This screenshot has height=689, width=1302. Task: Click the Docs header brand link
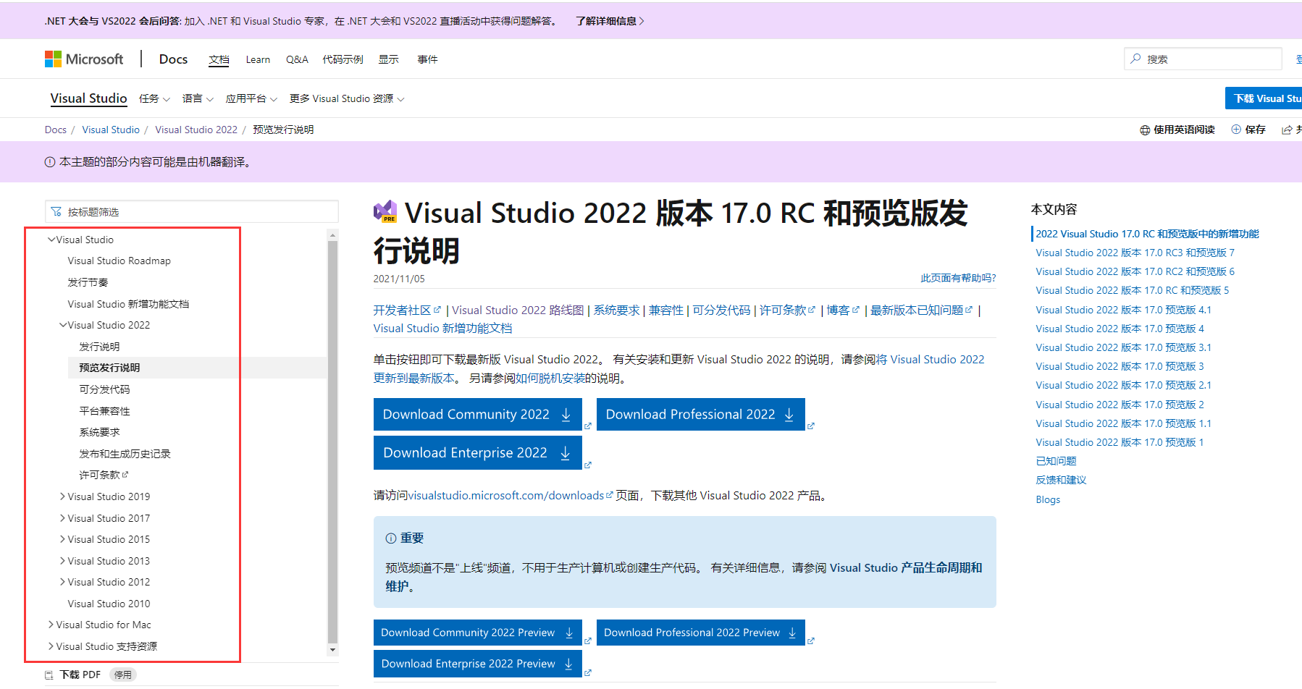(173, 59)
